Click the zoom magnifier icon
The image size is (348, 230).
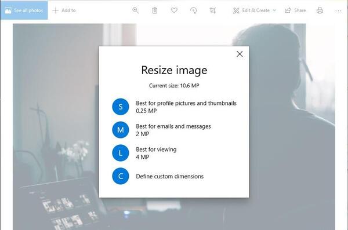[135, 10]
